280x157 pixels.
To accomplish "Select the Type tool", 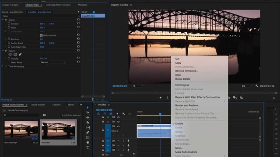I will click(x=87, y=147).
